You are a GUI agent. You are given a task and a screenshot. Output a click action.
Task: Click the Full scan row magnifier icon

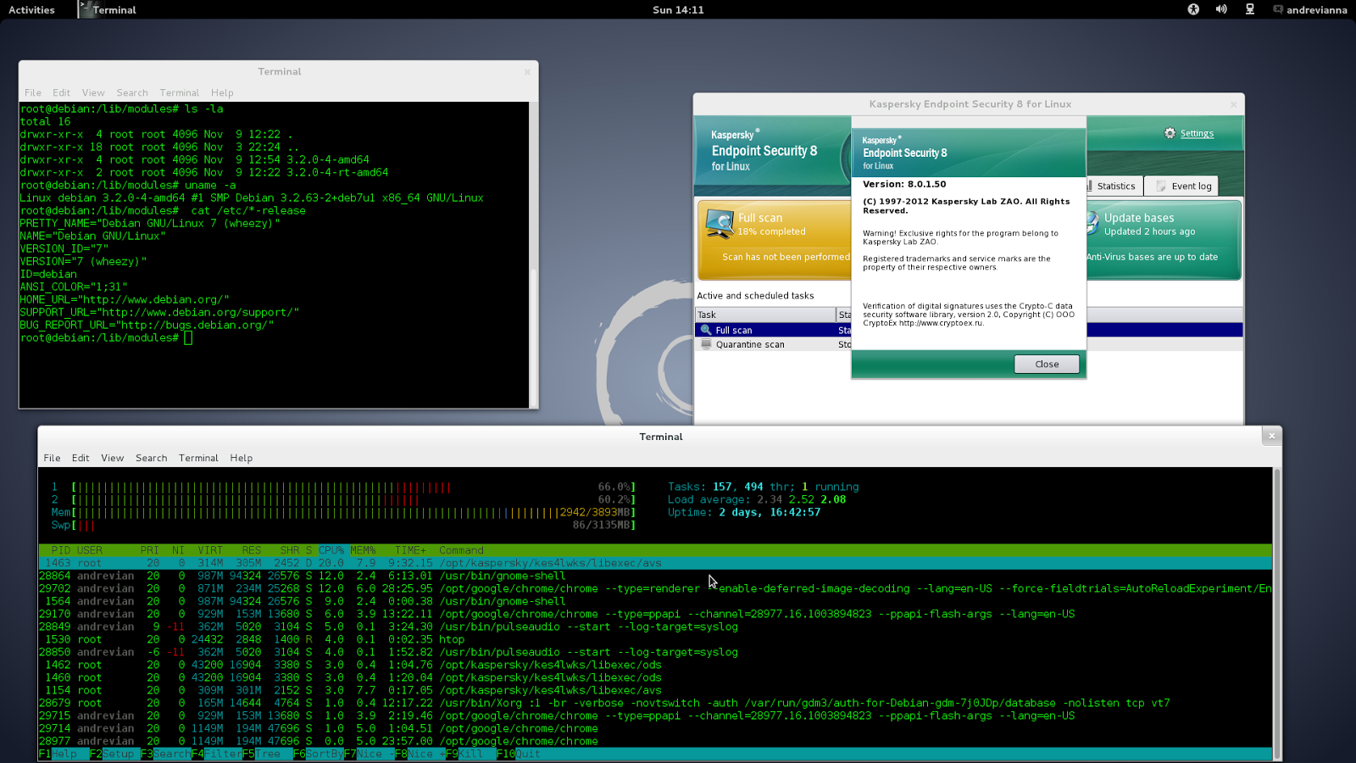[x=705, y=330]
